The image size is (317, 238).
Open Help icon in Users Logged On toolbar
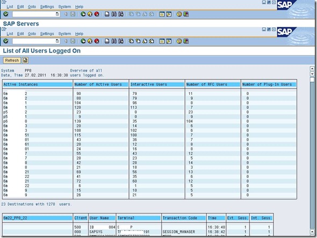point(179,41)
